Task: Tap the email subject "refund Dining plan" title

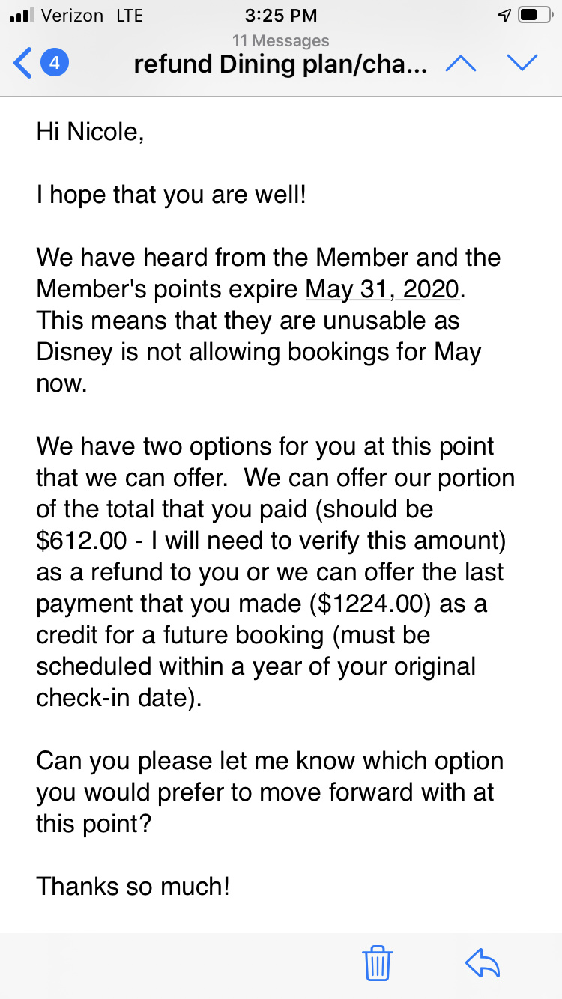Action: pyautogui.click(x=280, y=64)
